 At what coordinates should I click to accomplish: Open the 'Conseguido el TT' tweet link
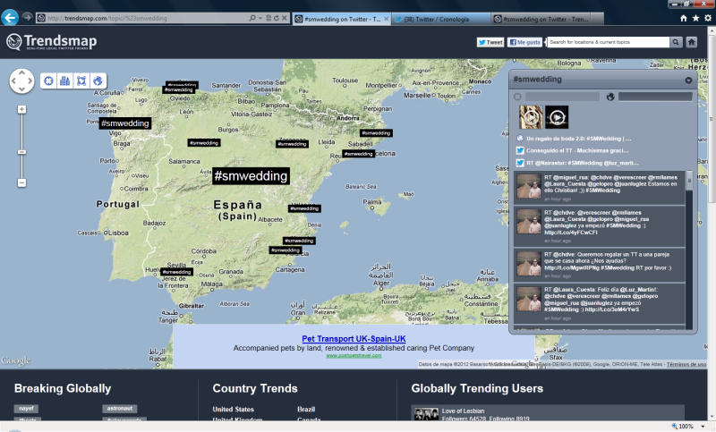(x=577, y=150)
